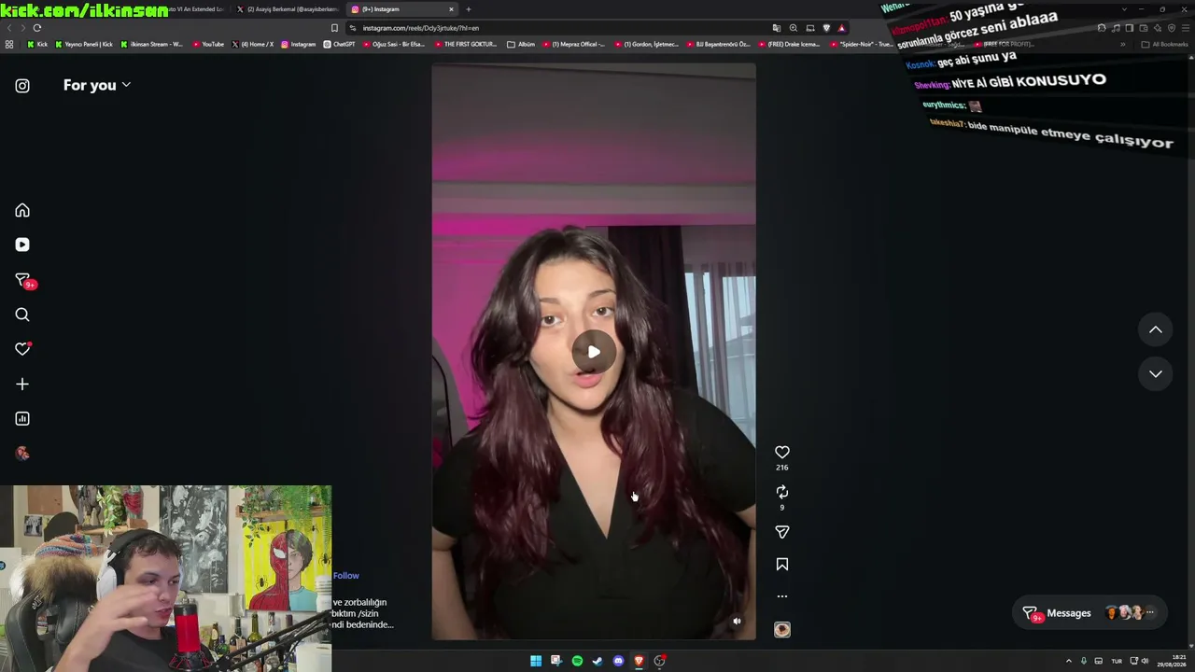Open profile avatar in Instagram sidebar
This screenshot has width=1195, height=672.
[x=22, y=454]
